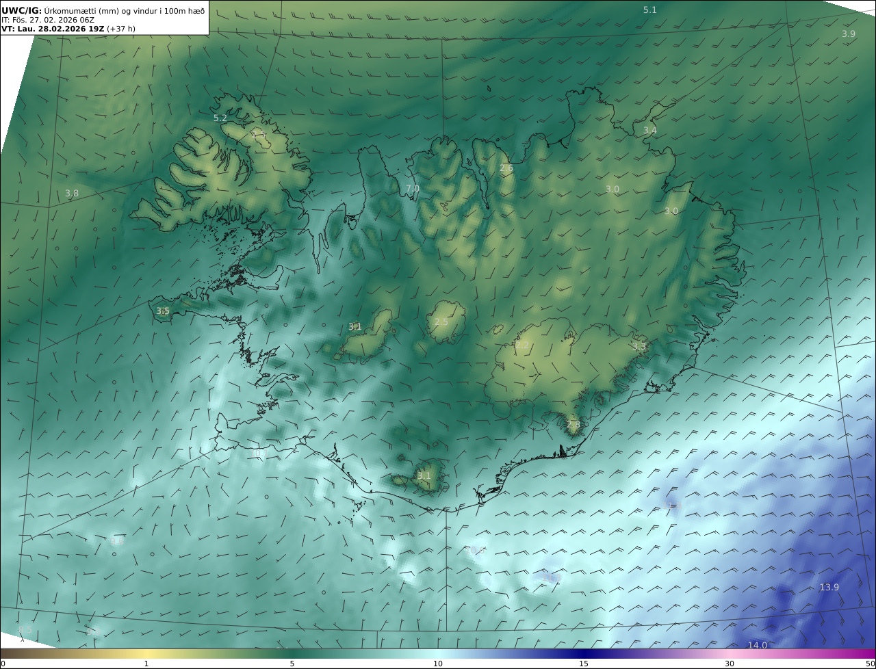Click the colorbar tick labeled 1
This screenshot has height=669, width=876.
tap(146, 664)
